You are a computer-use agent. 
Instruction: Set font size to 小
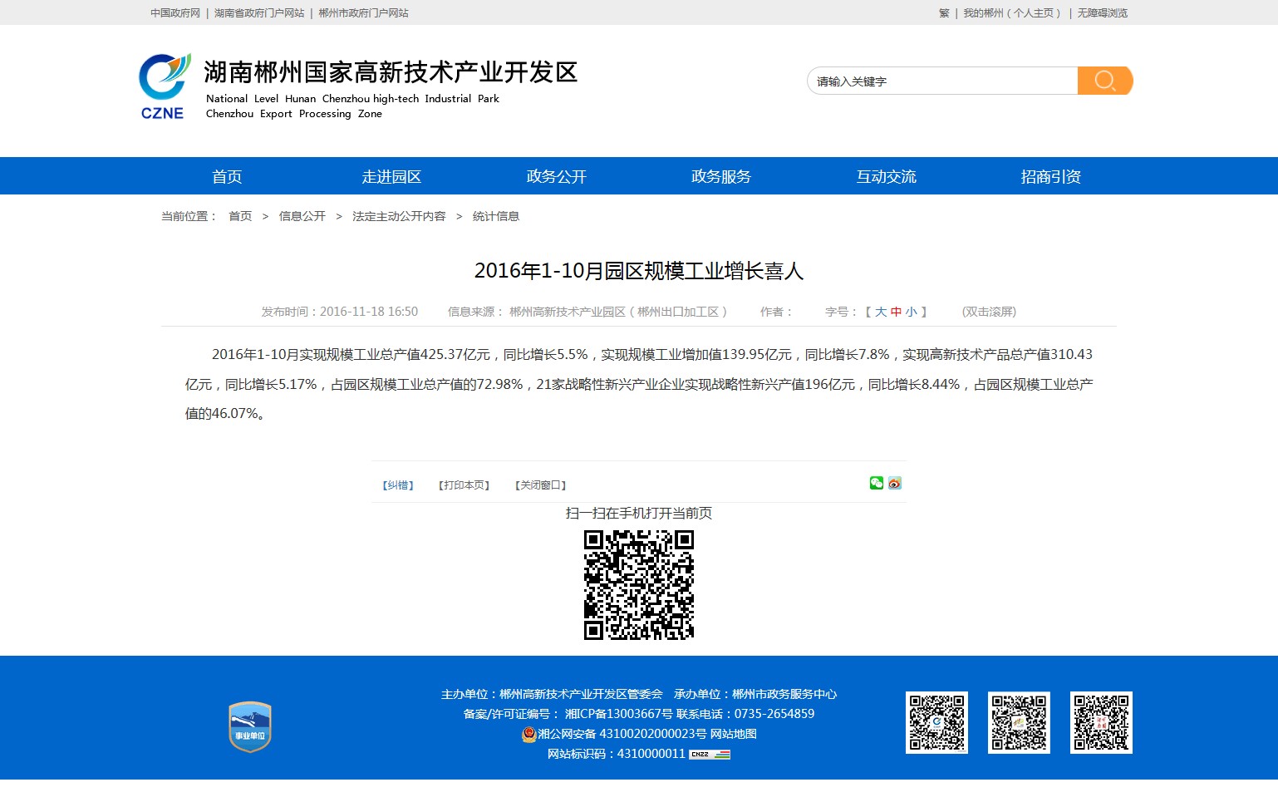pyautogui.click(x=912, y=312)
